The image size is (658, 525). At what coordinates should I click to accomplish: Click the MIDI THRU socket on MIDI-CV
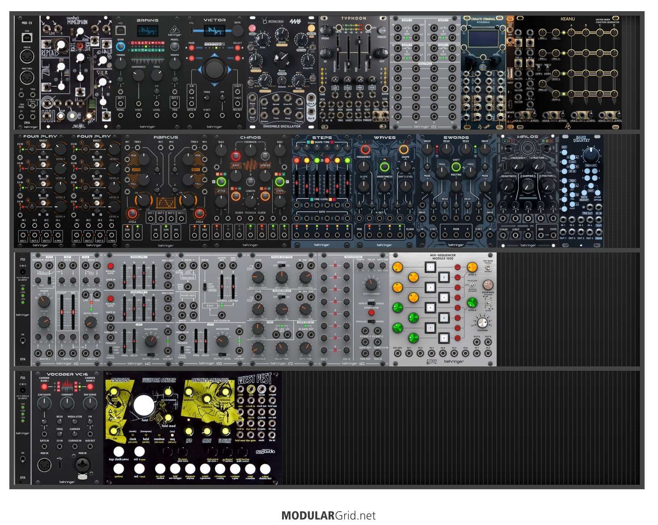pyautogui.click(x=27, y=77)
